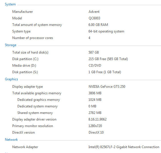Click the 1024 MB value
The width and height of the screenshot is (161, 153).
pyautogui.click(x=95, y=100)
